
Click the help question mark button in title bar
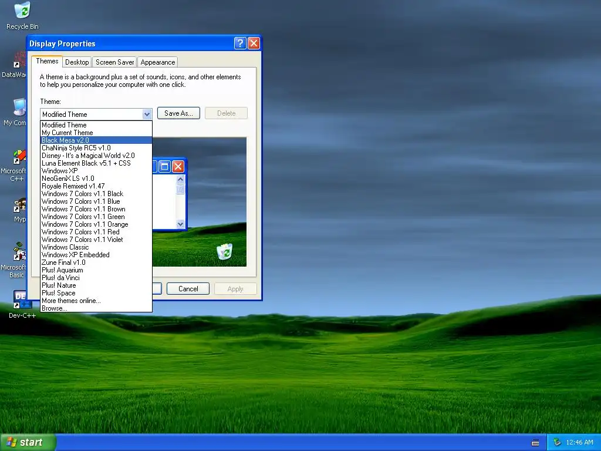point(240,43)
